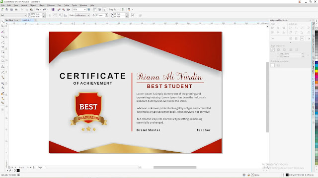Screen dimensions: 318x178
Task: Toggle Show Guidelines in the toolbar
Action: tap(104, 9)
